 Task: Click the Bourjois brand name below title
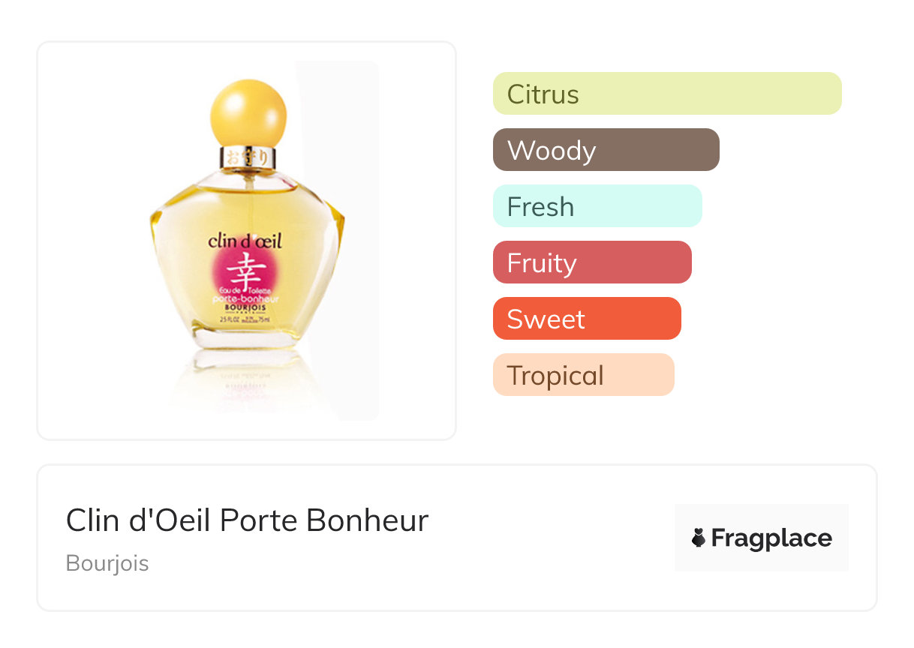pos(107,563)
